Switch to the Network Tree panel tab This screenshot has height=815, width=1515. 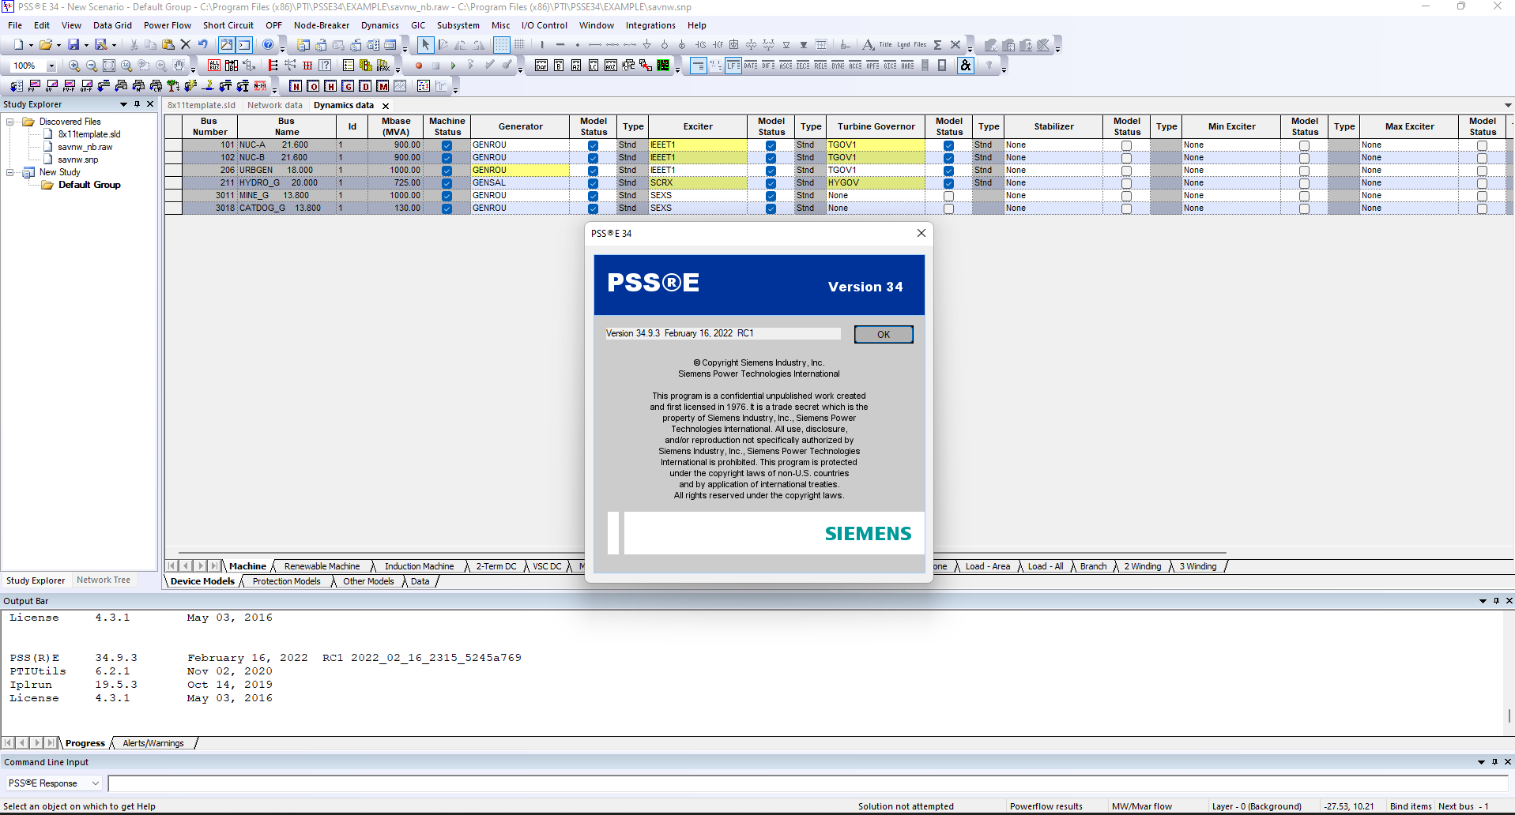(104, 580)
